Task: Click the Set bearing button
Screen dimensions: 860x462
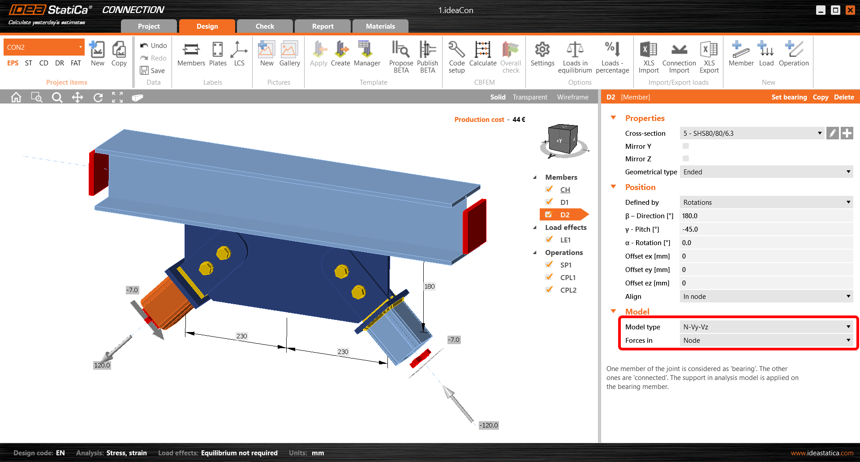Action: (789, 97)
